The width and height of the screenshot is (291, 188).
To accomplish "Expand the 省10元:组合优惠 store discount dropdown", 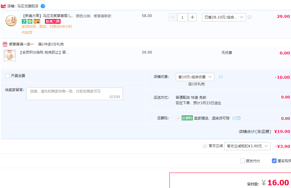I will click(195, 77).
